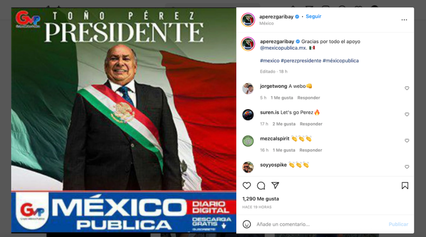This screenshot has height=237, width=426.
Task: Like jorgetwong's comment heart
Action: coord(407,88)
